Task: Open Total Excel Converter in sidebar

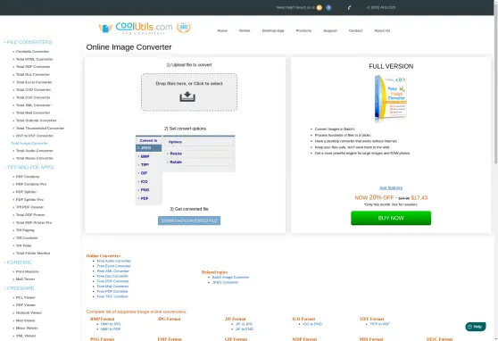Action: point(34,82)
